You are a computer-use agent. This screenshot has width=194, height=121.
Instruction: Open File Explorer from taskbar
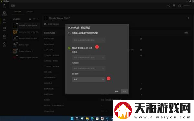click(x=87, y=118)
